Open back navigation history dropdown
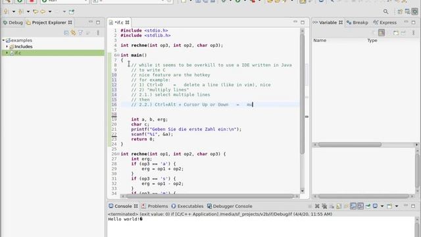Viewport: 421px width, 237px height. click(x=50, y=12)
